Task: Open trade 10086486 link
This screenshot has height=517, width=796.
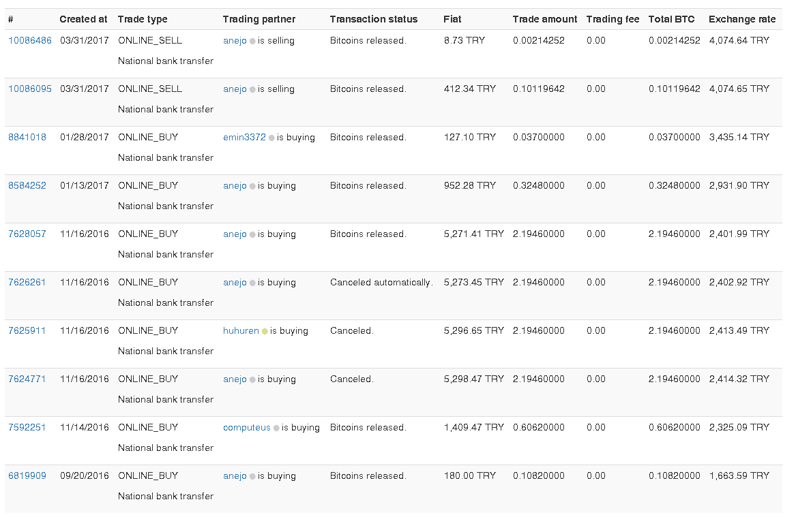Action: [30, 41]
